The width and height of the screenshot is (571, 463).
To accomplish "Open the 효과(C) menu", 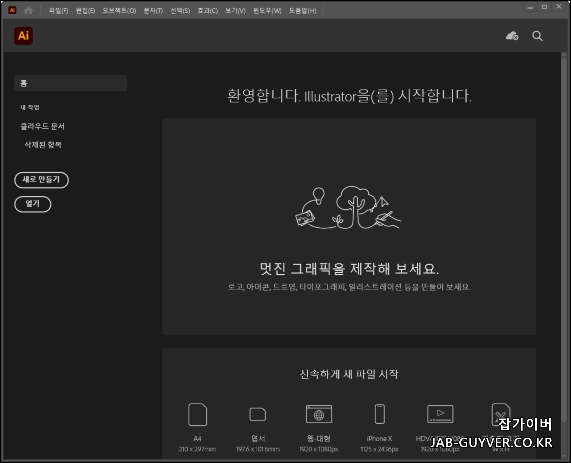I will point(207,10).
